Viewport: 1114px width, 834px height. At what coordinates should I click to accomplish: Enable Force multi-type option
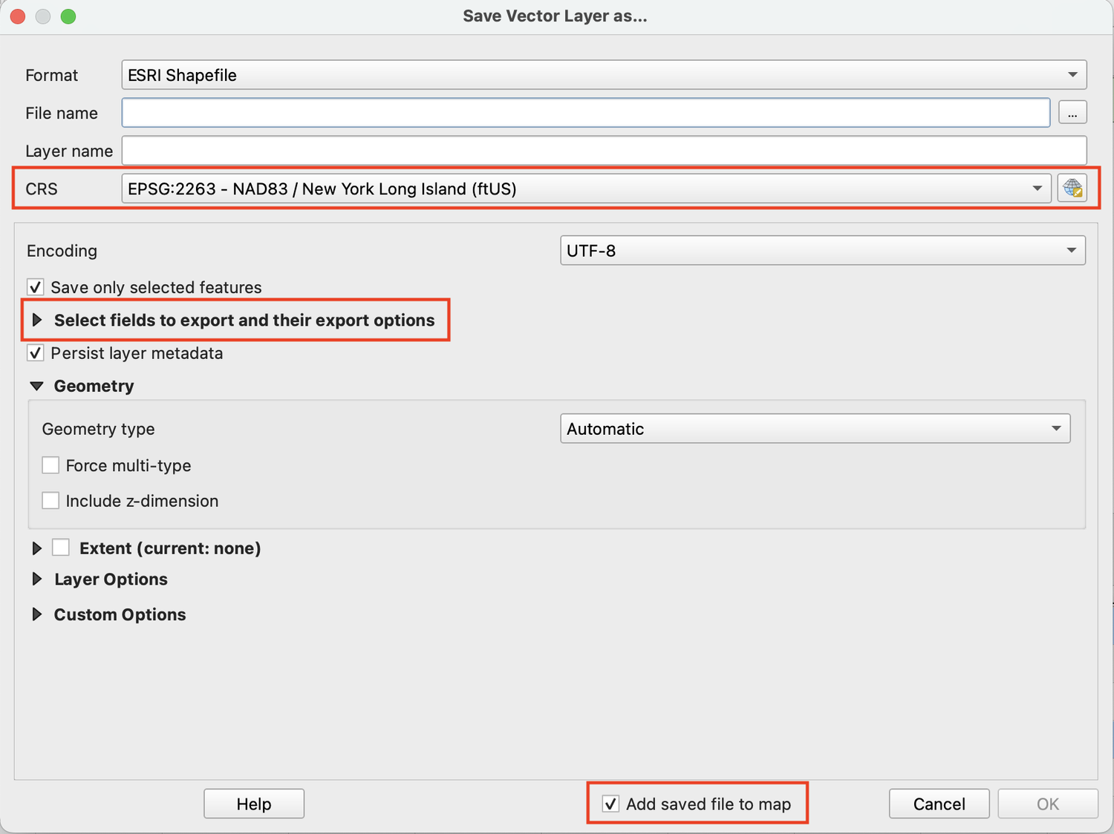click(50, 464)
